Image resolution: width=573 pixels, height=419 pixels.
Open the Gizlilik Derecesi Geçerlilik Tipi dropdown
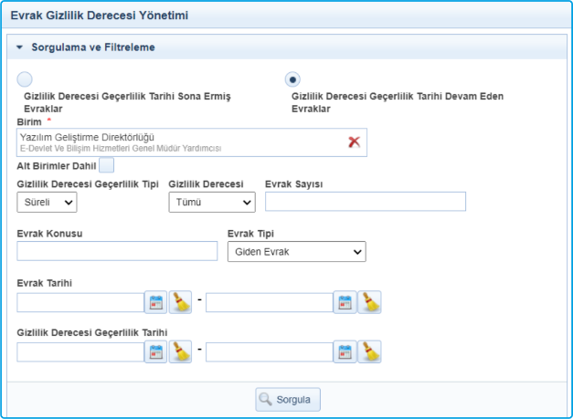pos(47,203)
